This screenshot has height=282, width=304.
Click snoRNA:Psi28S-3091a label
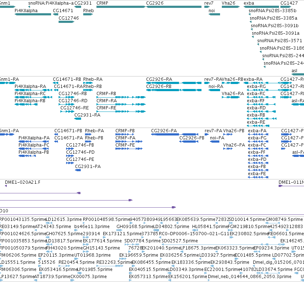point(275,33)
